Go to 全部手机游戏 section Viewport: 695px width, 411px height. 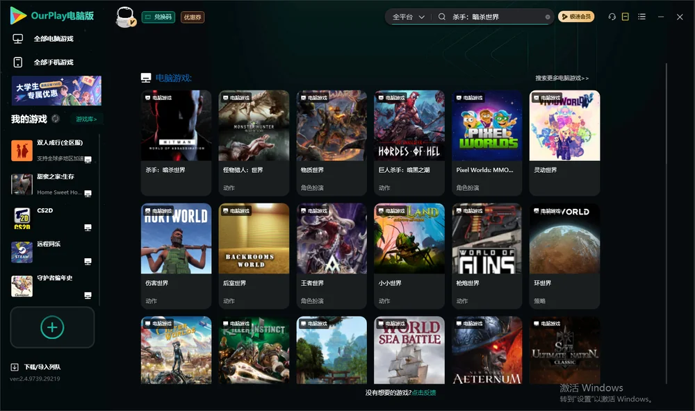click(43, 62)
